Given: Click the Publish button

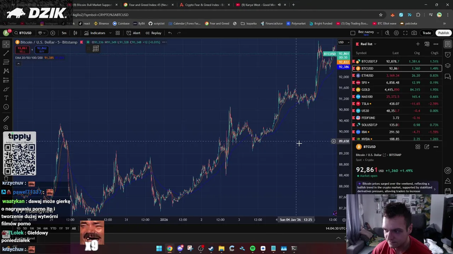Looking at the screenshot, I should click(x=443, y=33).
